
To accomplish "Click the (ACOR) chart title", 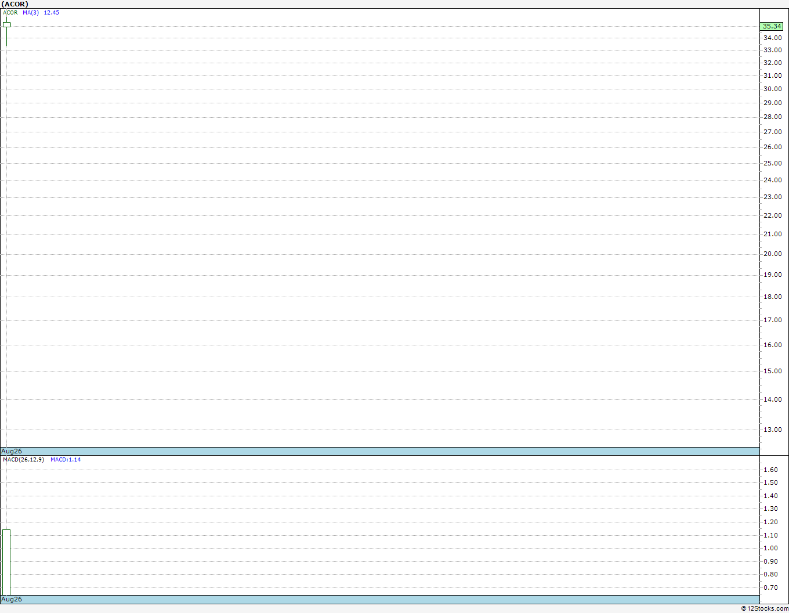I will coord(15,4).
